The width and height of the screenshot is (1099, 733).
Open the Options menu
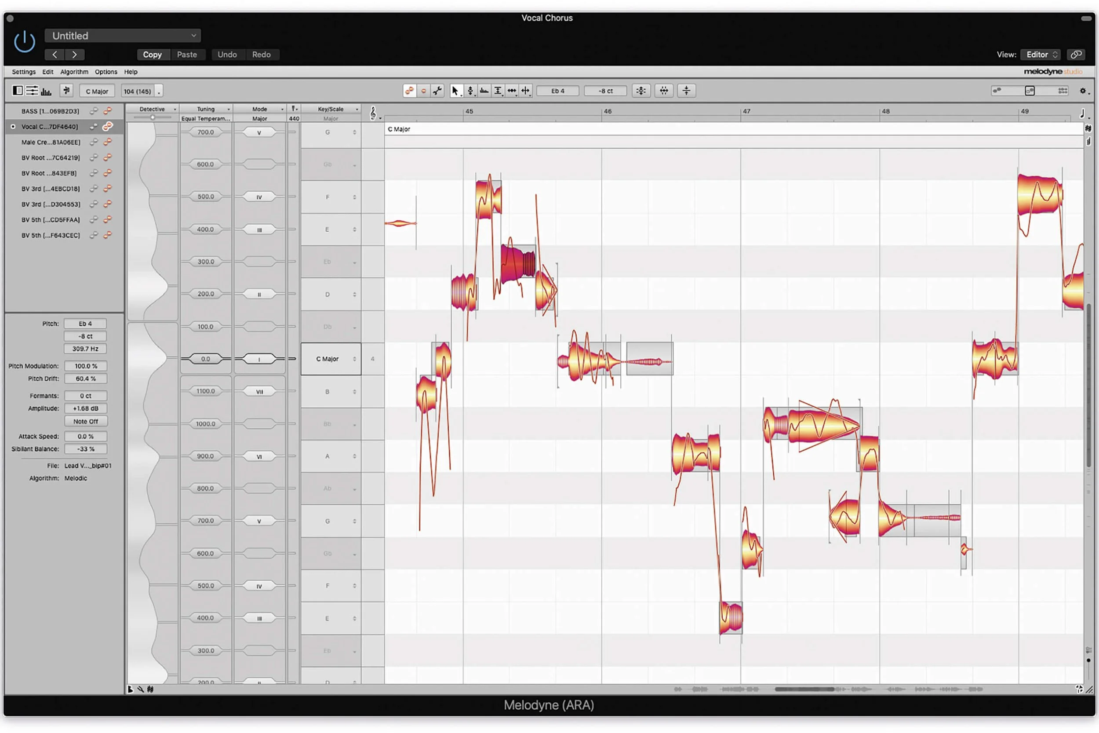coord(106,72)
